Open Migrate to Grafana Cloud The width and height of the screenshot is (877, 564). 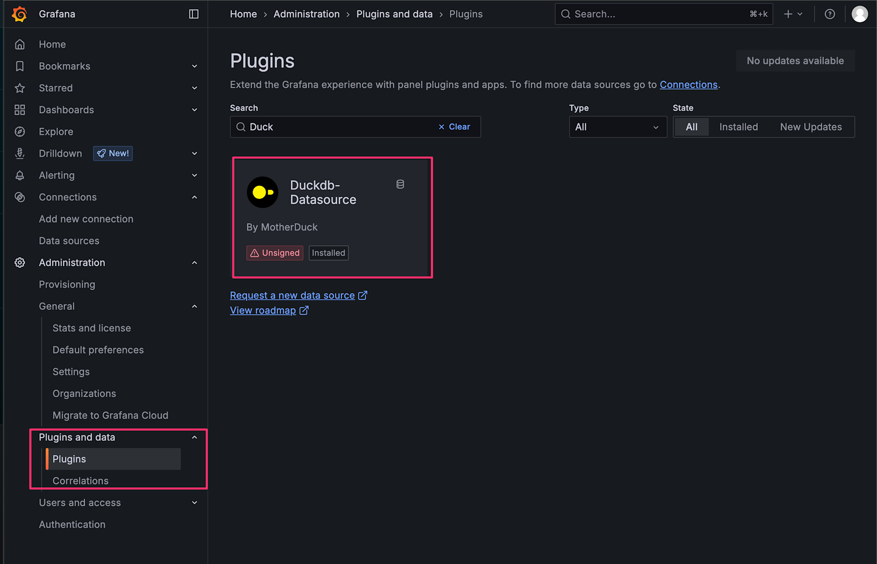click(111, 415)
